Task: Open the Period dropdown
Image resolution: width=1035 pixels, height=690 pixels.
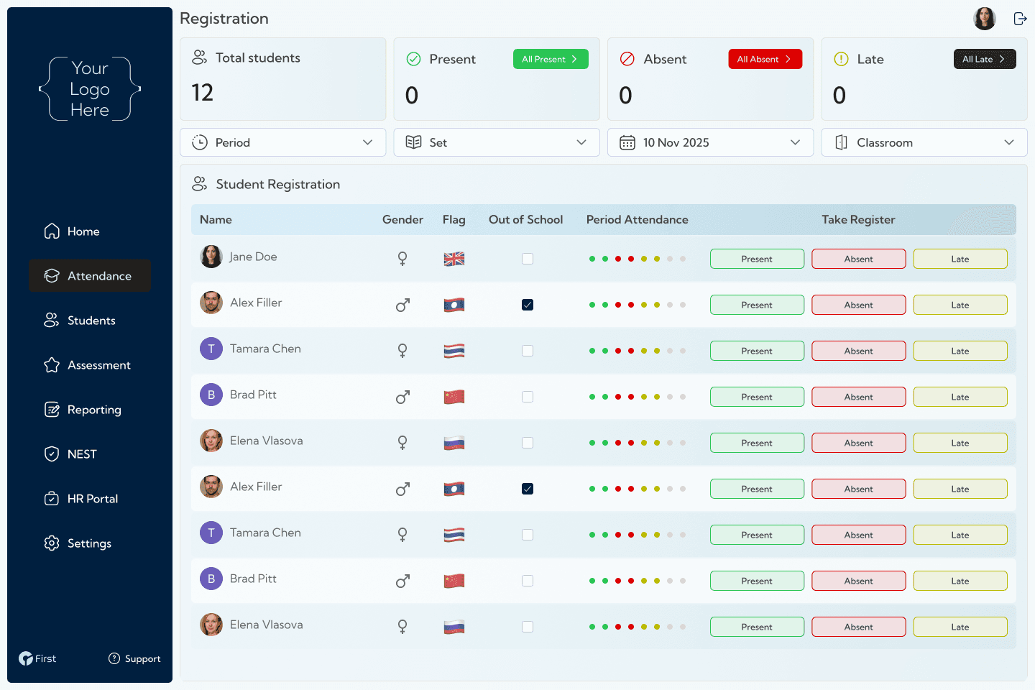Action: coord(282,142)
